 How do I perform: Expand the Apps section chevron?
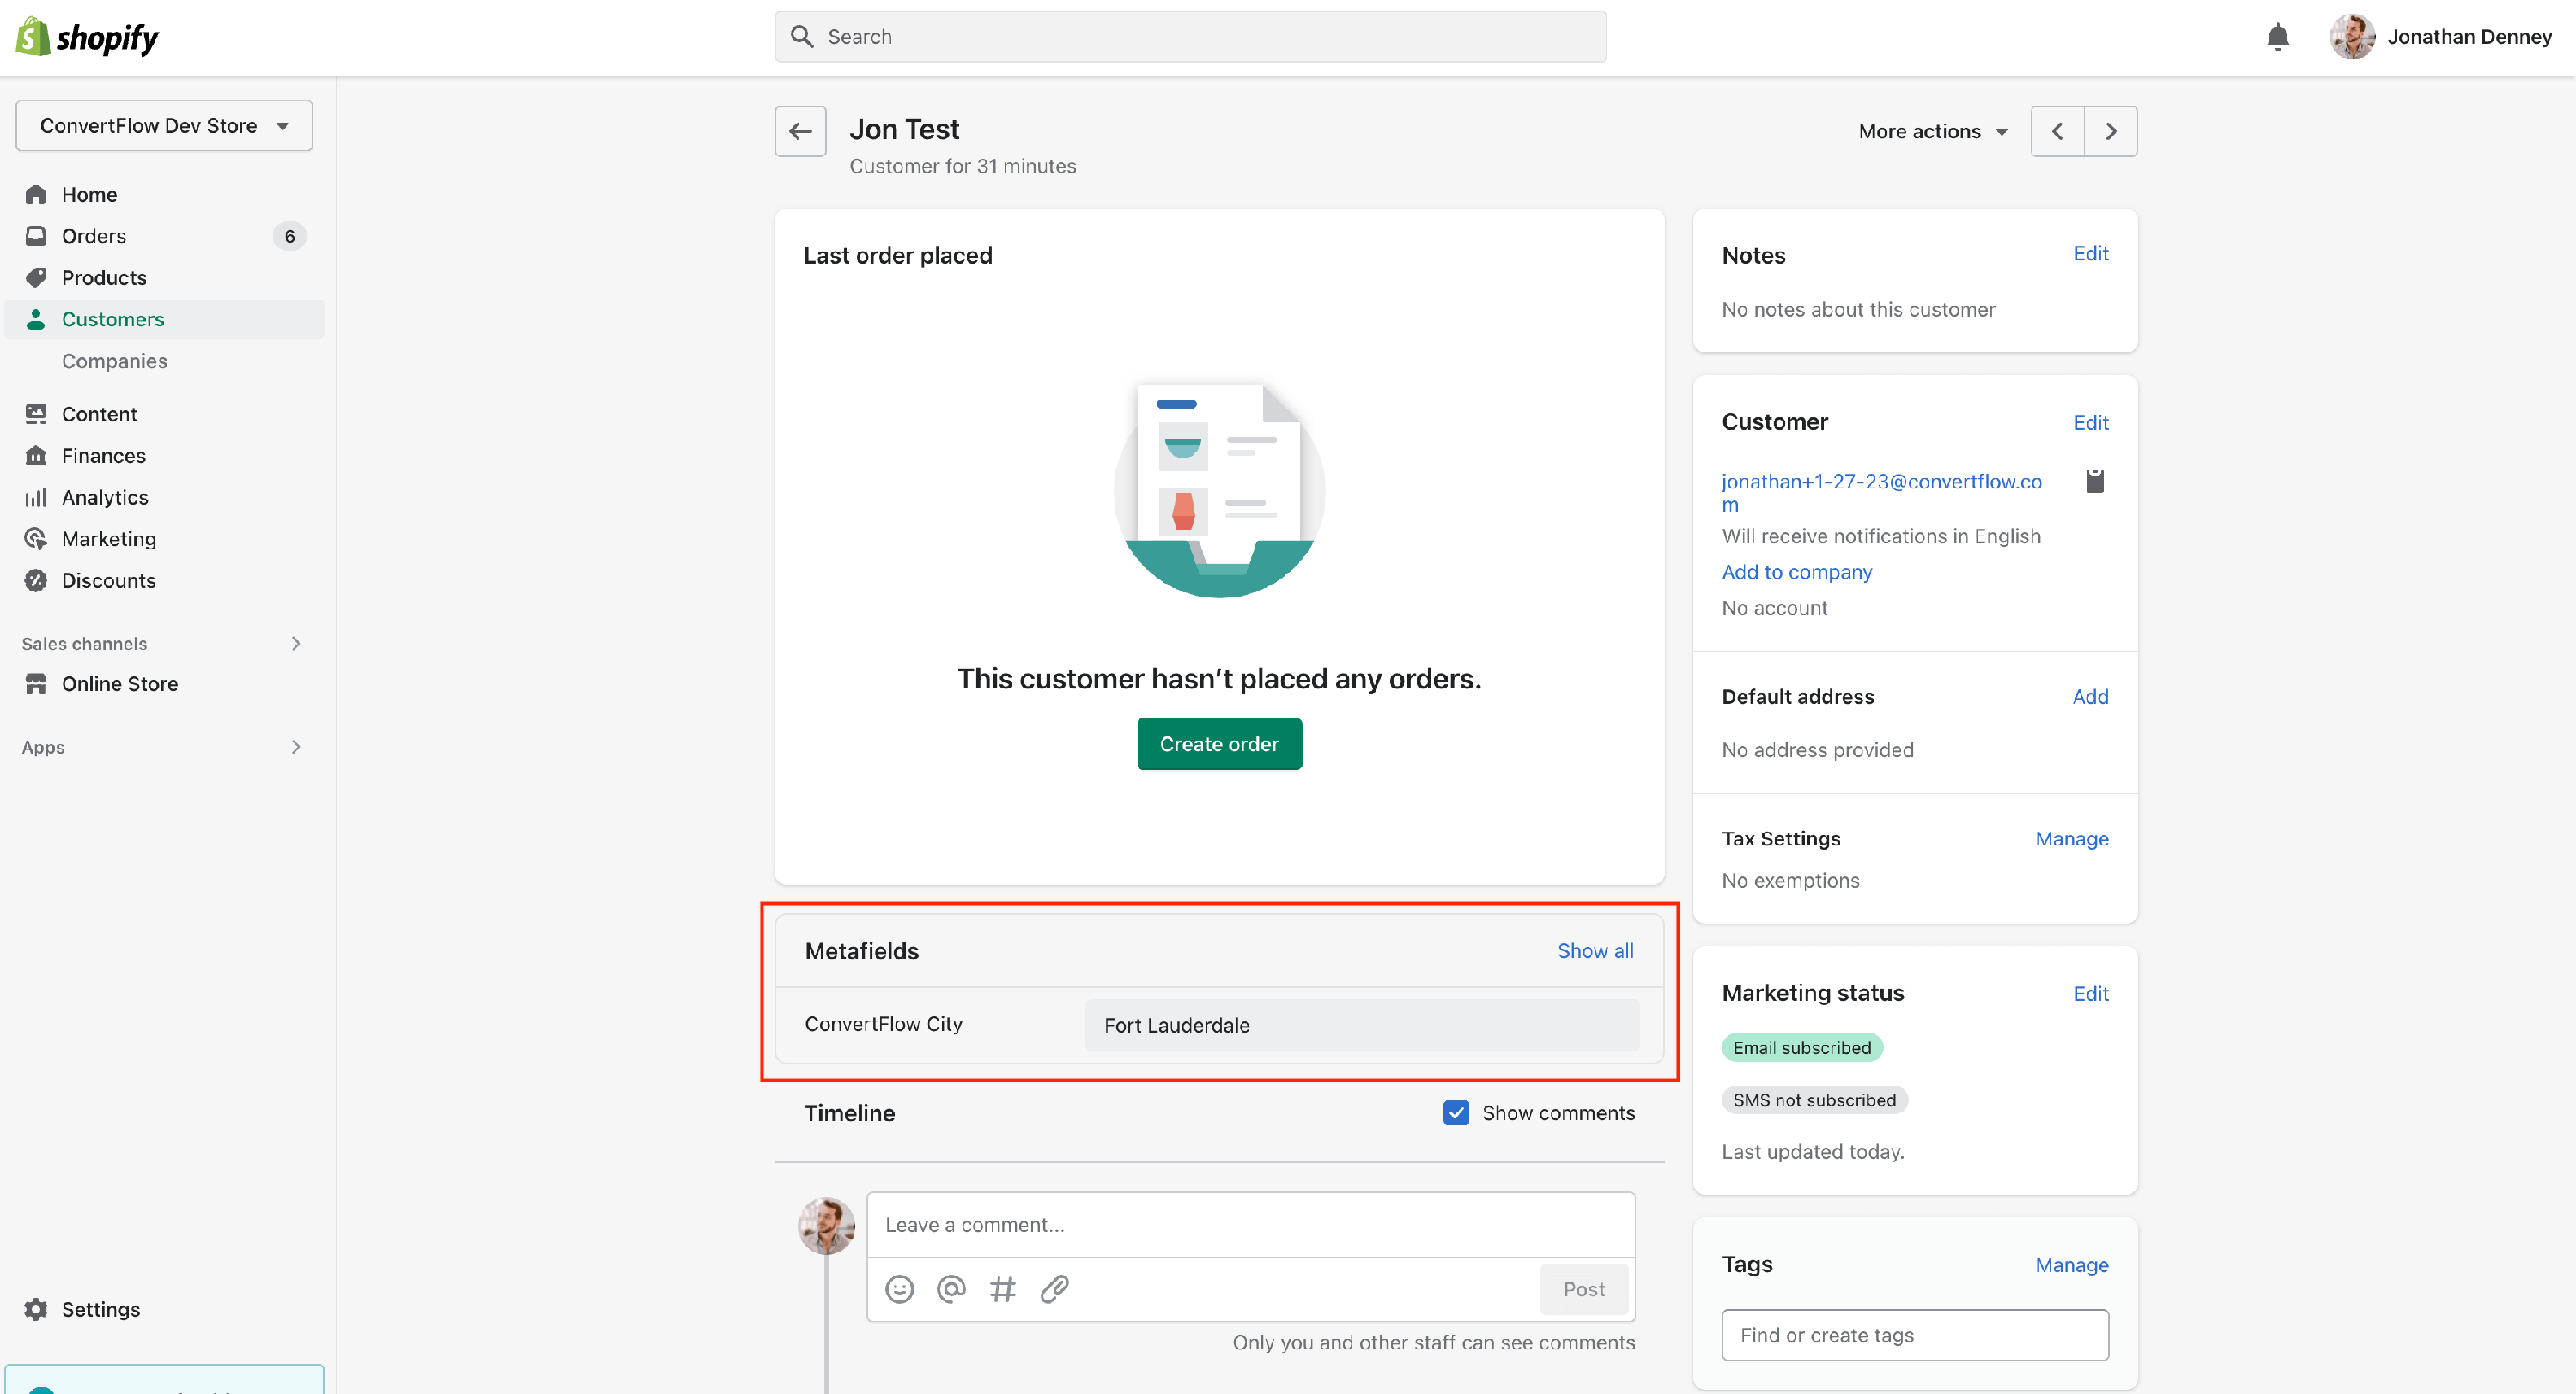point(295,747)
